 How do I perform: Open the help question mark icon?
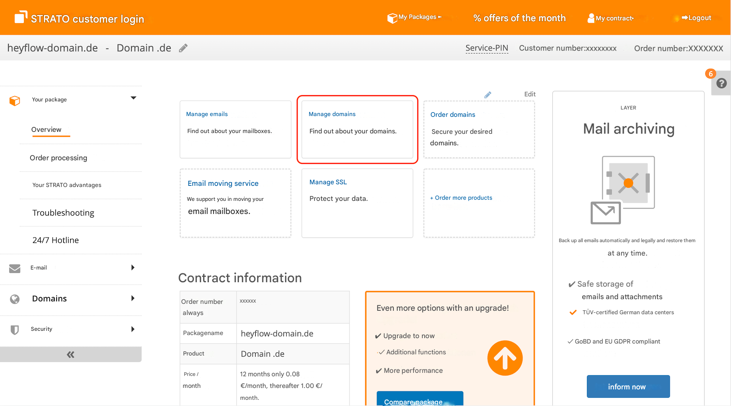tap(721, 83)
